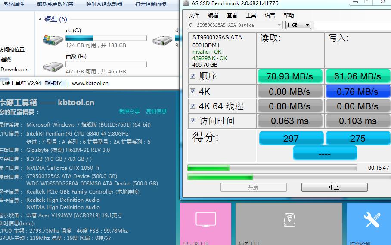This screenshot has width=391, height=245.
Task: Open the hard disk tools tile
Action: point(289,224)
